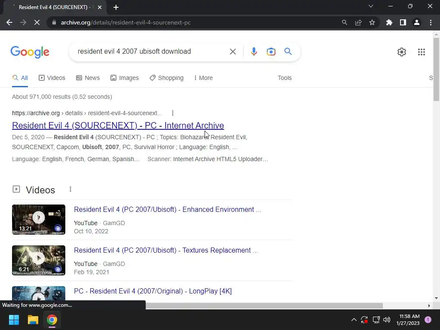The image size is (440, 330).
Task: Open the Chrome profile avatar
Action: (417, 22)
